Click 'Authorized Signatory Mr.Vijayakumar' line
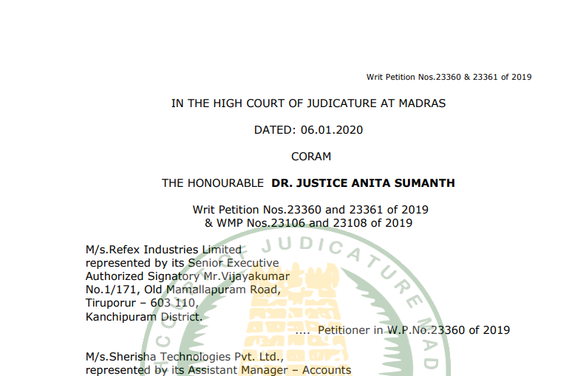Screen dimensions: 575x376 pyautogui.click(x=188, y=276)
